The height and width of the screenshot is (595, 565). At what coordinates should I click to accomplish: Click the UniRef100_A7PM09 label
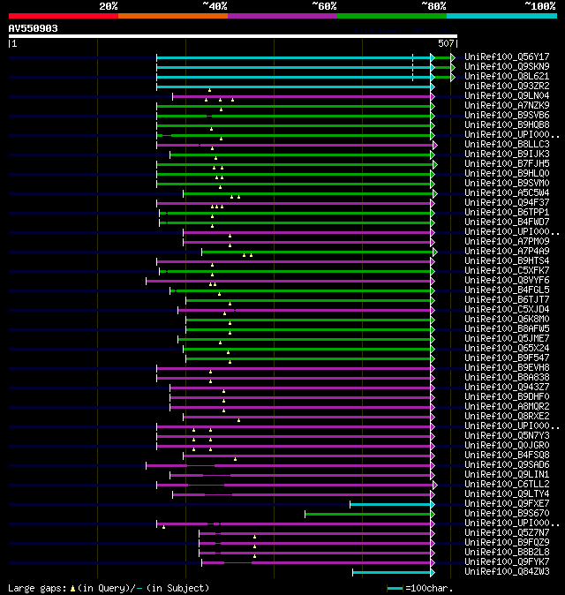point(507,241)
